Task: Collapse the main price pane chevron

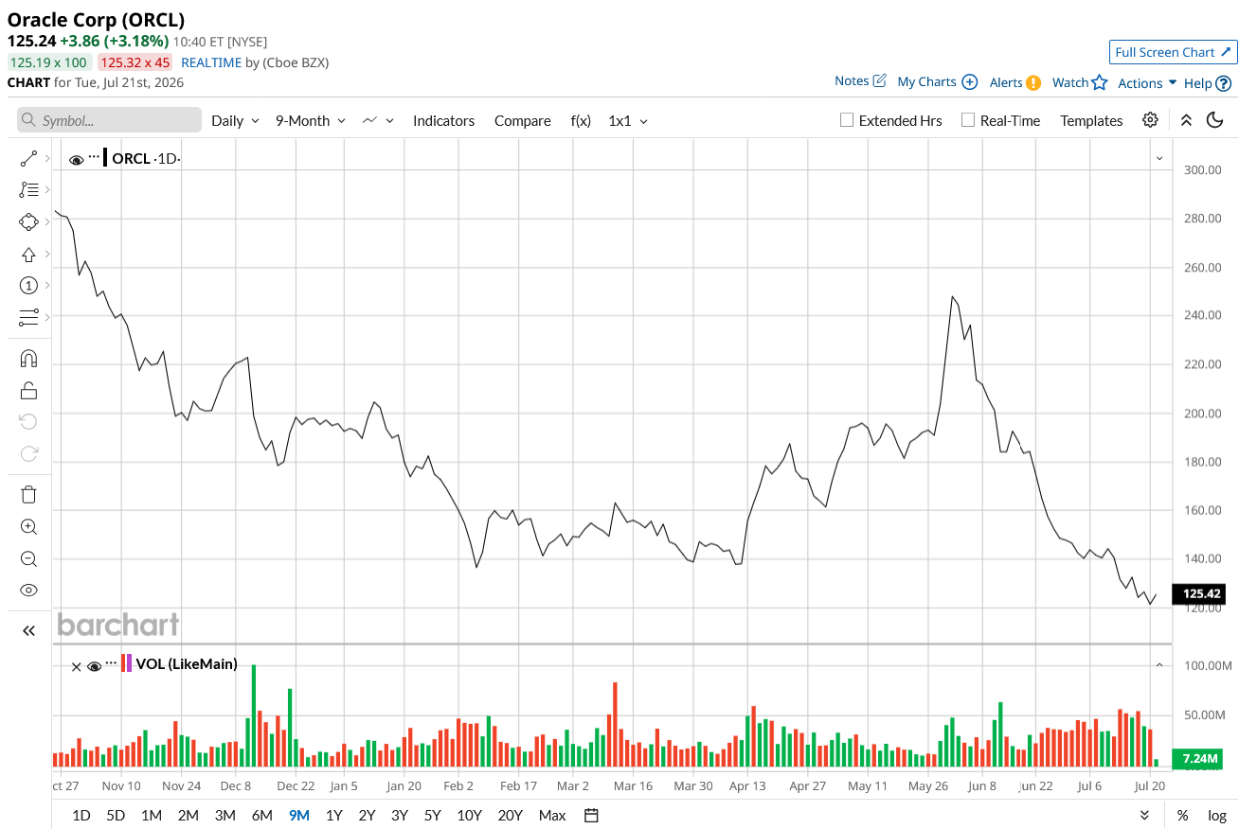Action: [1159, 158]
